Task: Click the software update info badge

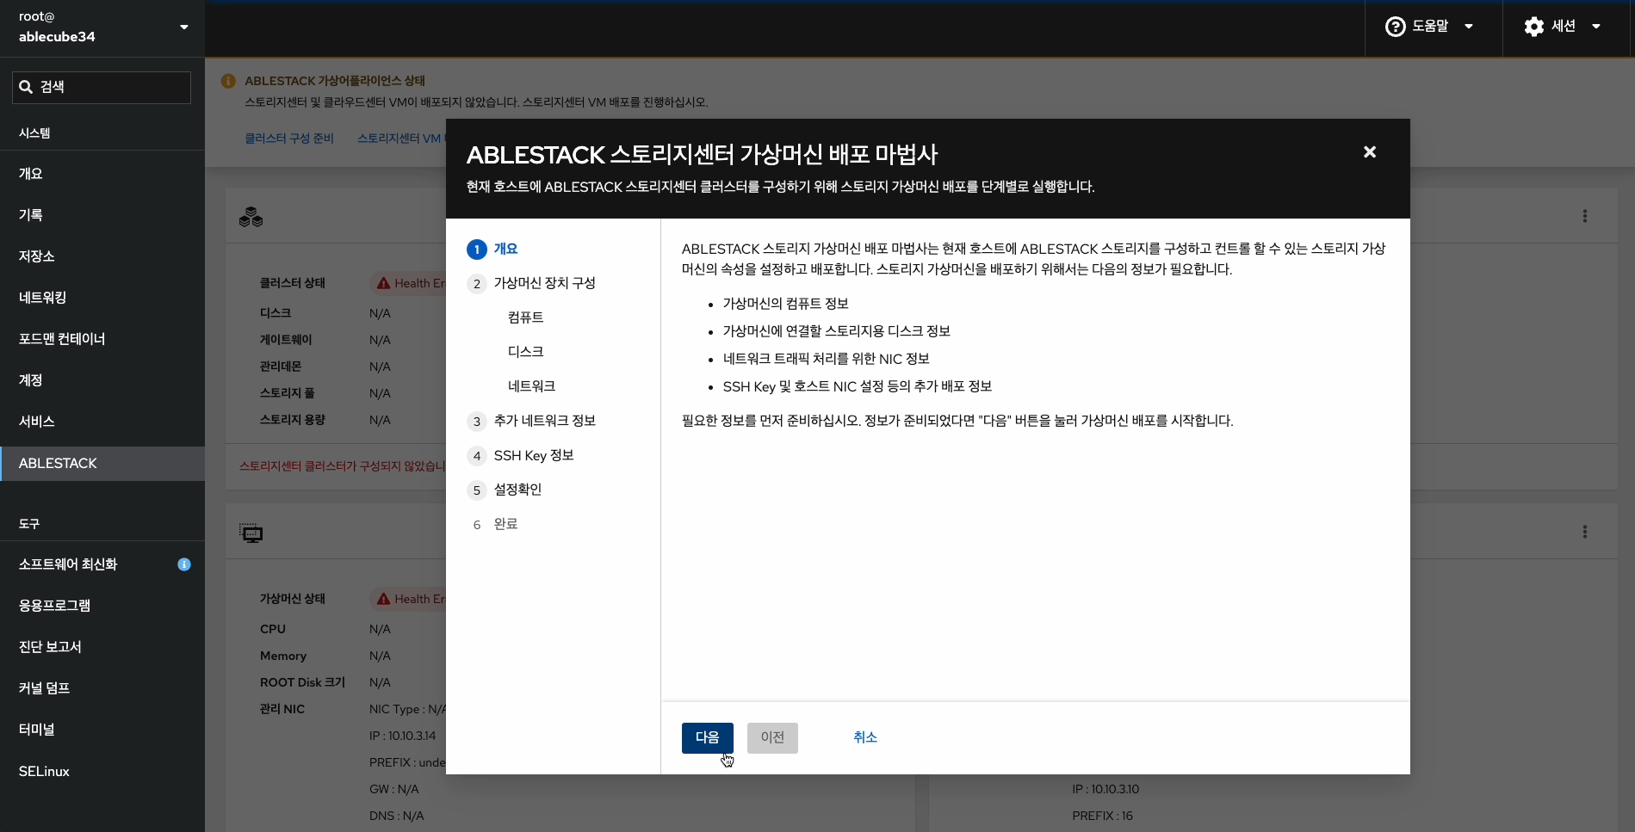Action: pos(184,564)
